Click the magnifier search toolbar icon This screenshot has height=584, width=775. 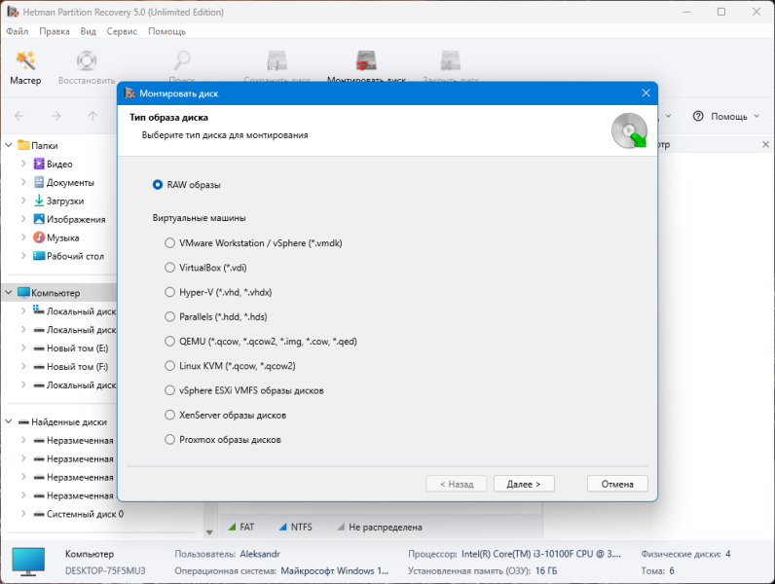182,60
